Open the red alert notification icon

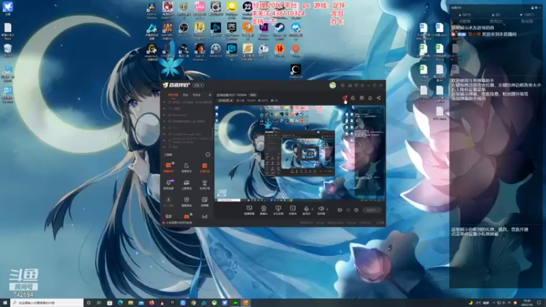(x=345, y=98)
